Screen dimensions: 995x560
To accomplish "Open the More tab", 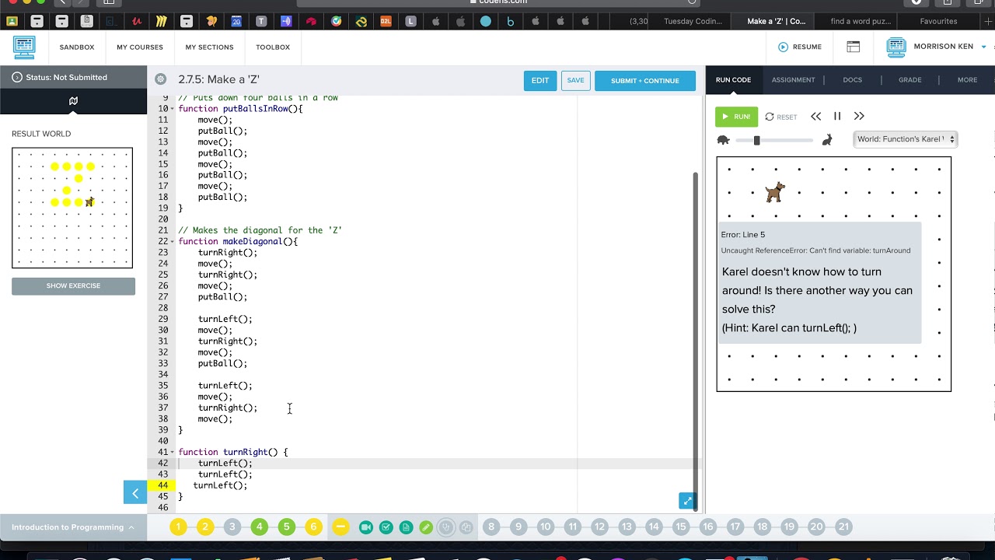I will (x=967, y=79).
